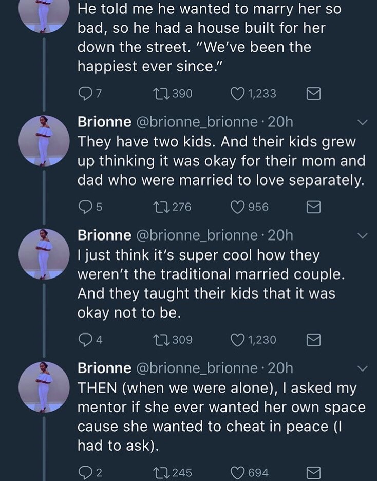Reply to the tweet with 7 replies

pos(84,94)
